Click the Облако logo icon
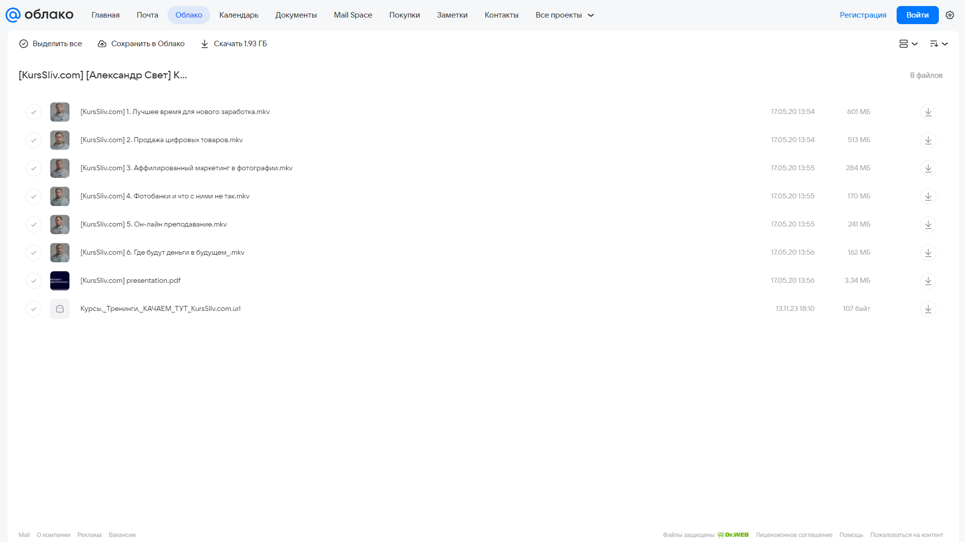This screenshot has height=542, width=965. (13, 15)
